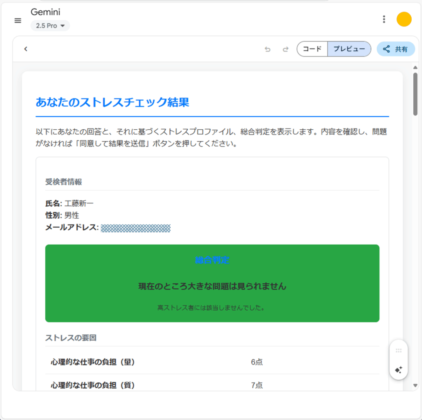Click the 6点 score value
Image resolution: width=422 pixels, height=420 pixels.
[257, 362]
